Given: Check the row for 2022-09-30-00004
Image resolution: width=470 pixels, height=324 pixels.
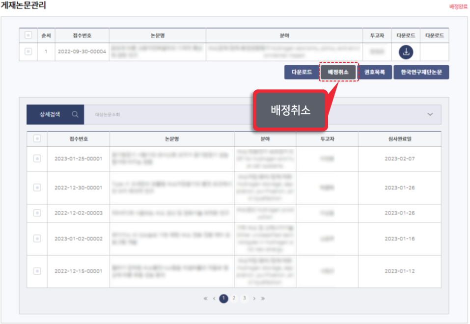Looking at the screenshot, I should (x=28, y=52).
